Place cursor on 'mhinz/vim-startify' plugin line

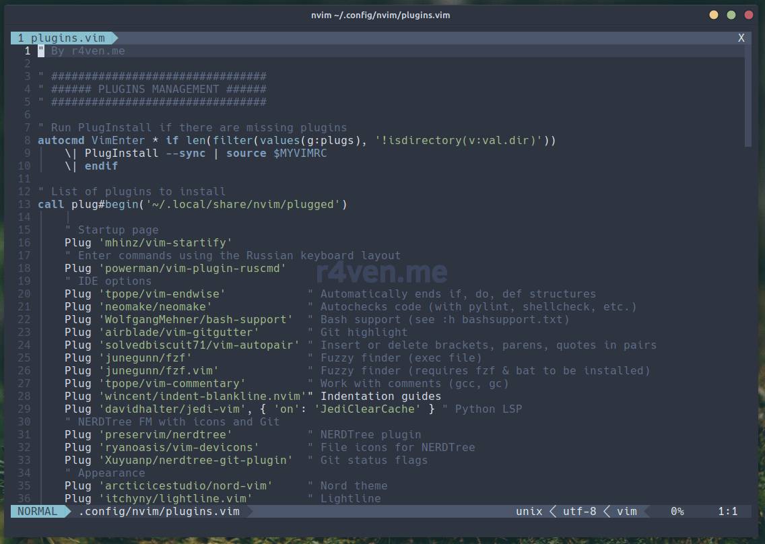165,242
